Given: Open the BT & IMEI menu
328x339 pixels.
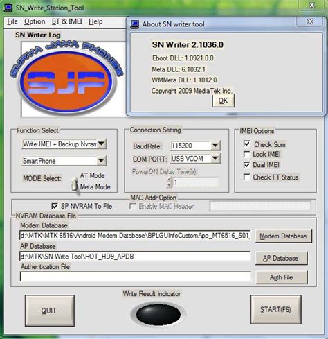Looking at the screenshot, I should 67,21.
